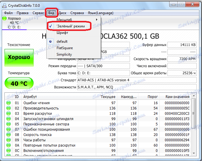Click the scrollbar down arrow in attribute list
This screenshot has width=202, height=161.
click(x=193, y=153)
